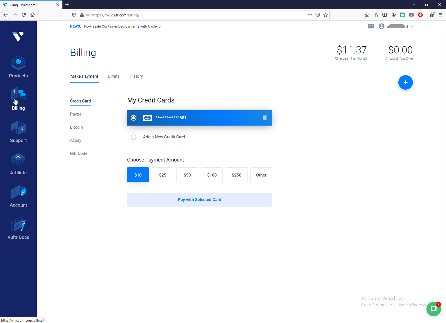Click the $11.37 Charges This Month figure
Screen dimensions: 446x323
tap(352, 50)
